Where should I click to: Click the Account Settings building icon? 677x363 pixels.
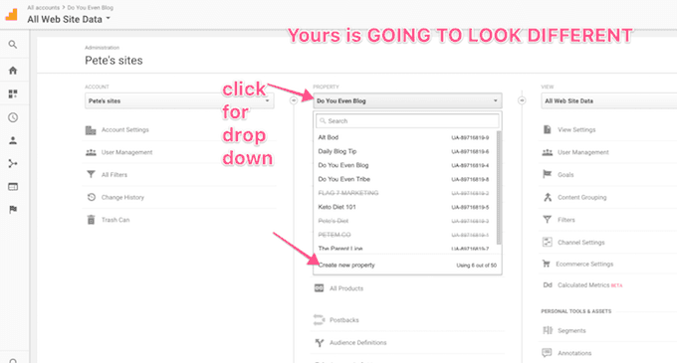[91, 130]
